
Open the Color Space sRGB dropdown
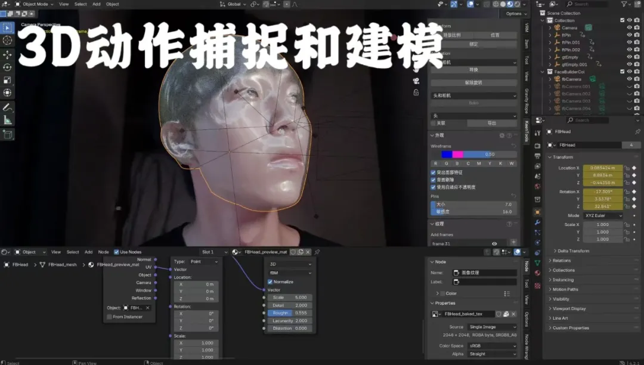pyautogui.click(x=493, y=346)
